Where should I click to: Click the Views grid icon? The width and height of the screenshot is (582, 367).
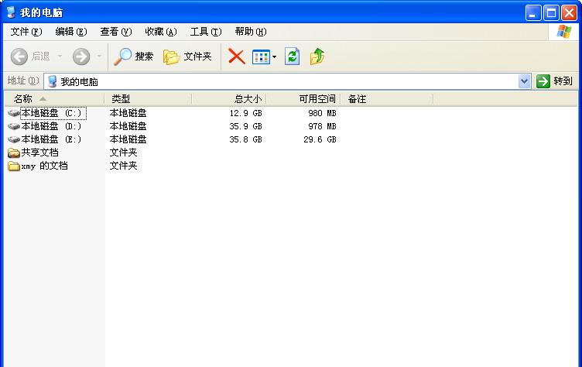(x=261, y=57)
